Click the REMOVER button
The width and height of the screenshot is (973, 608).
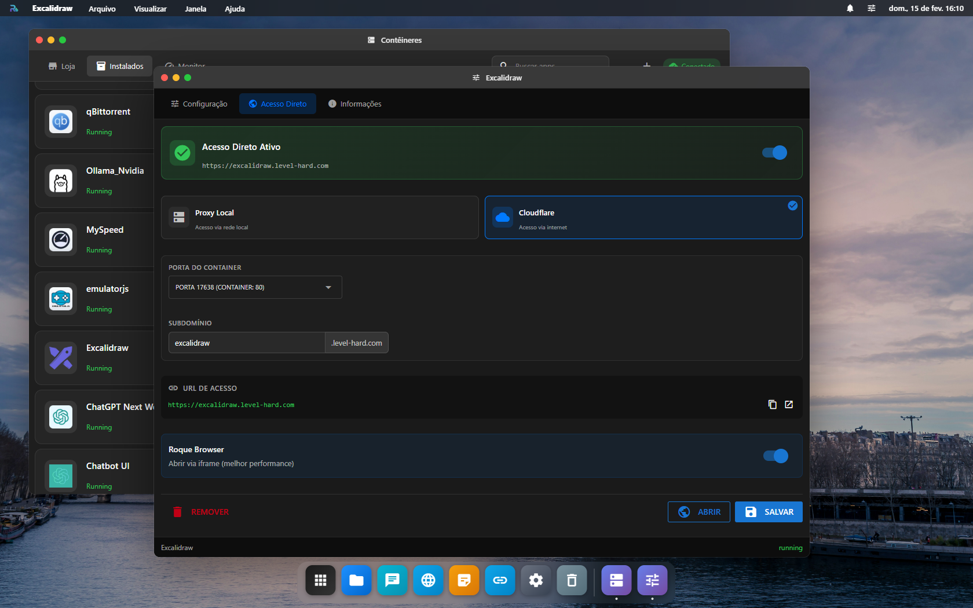[x=201, y=512]
